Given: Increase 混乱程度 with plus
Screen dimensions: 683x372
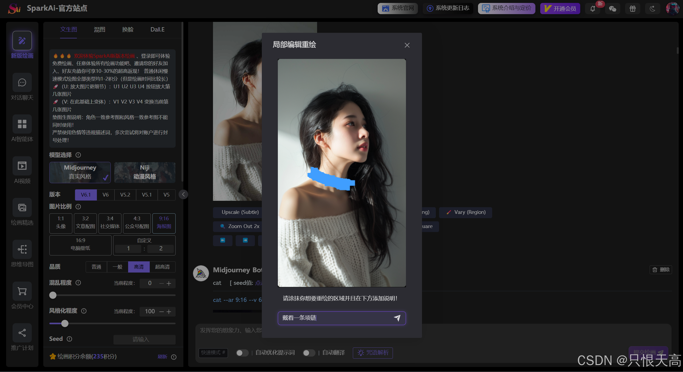Looking at the screenshot, I should click(x=169, y=283).
